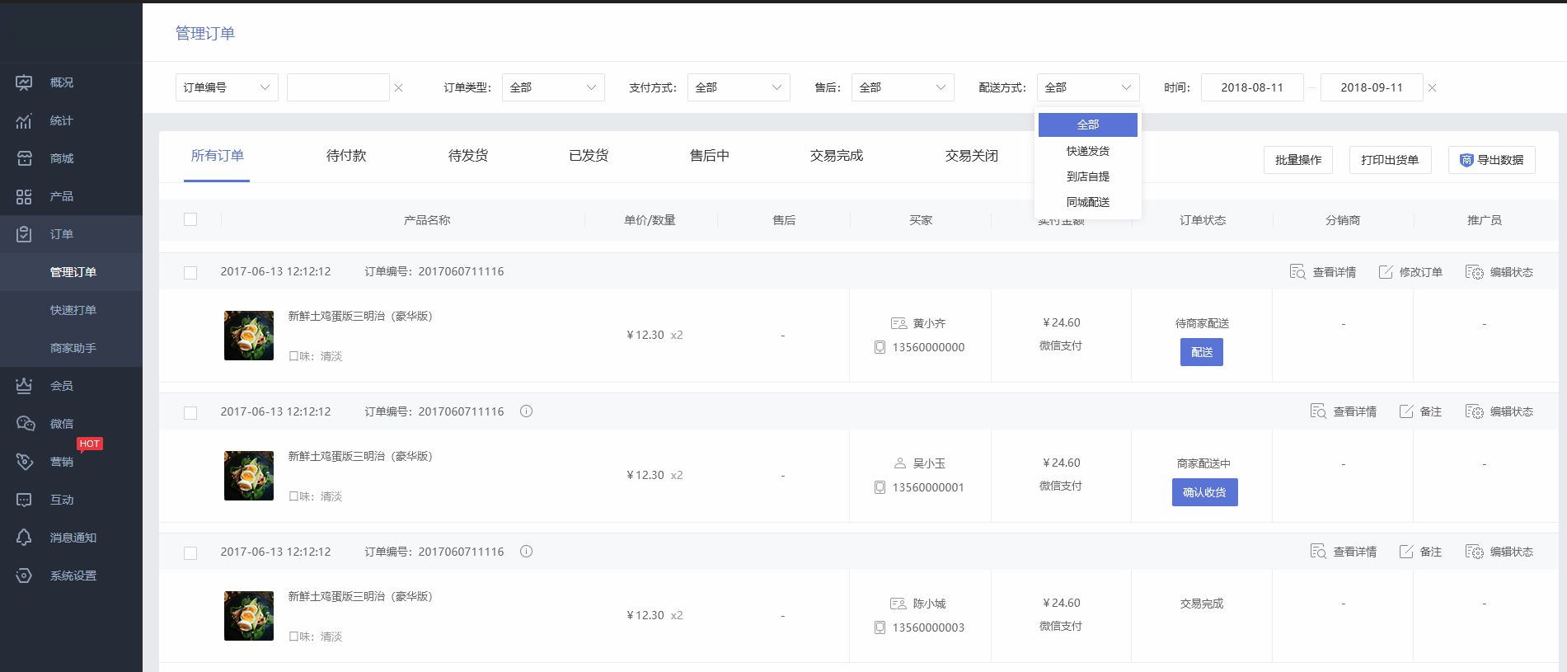
Task: Switch to the 售后中 tab
Action: click(710, 156)
